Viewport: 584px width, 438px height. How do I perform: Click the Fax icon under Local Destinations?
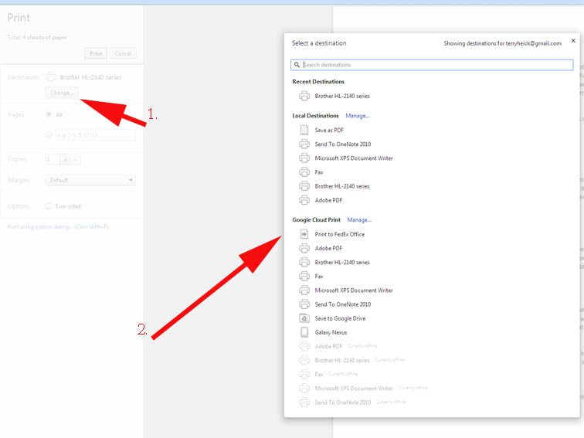304,172
